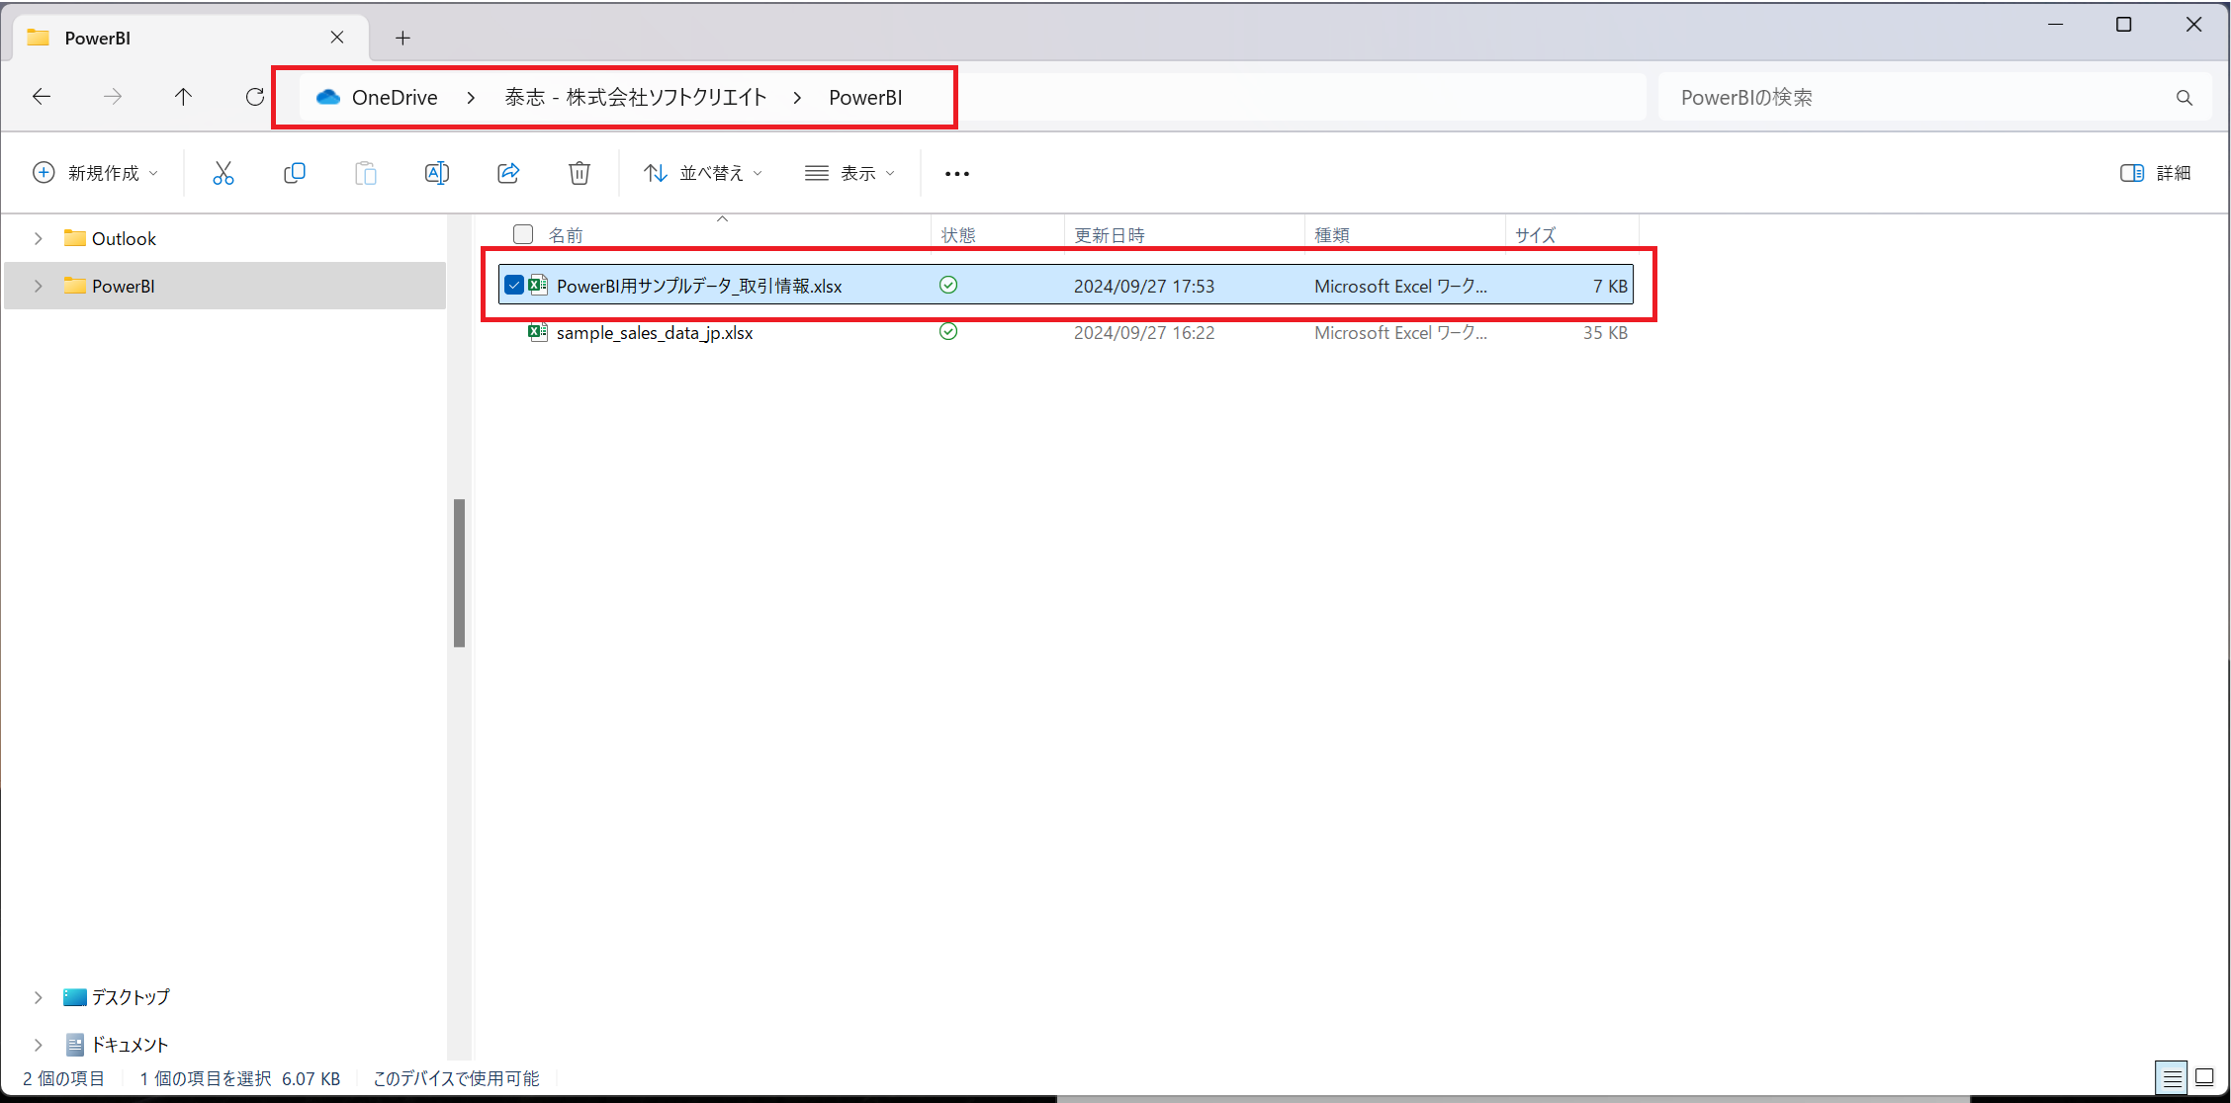
Task: Click the Share icon
Action: click(x=508, y=173)
